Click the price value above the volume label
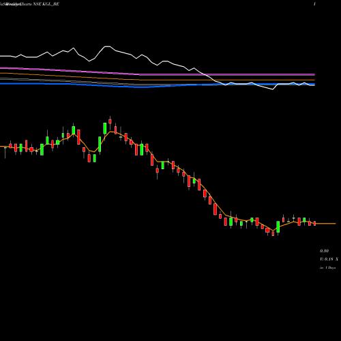 tap(324, 251)
